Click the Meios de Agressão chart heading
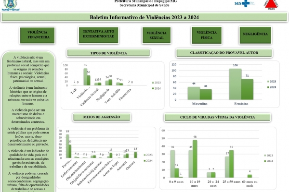 click(102, 117)
